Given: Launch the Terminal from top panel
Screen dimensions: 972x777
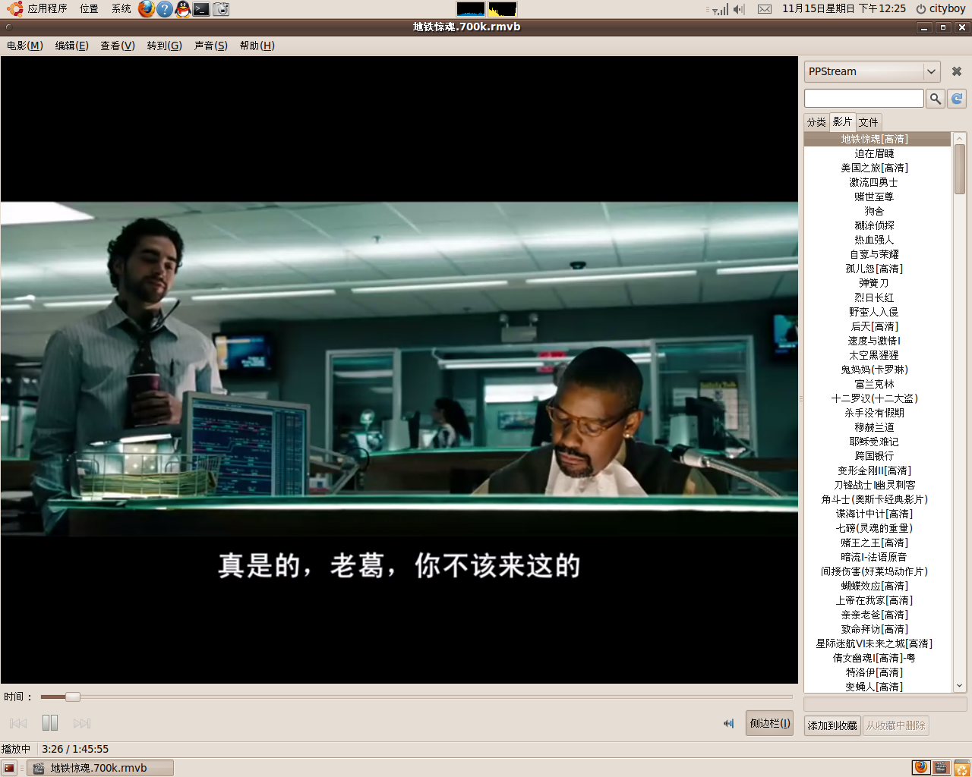Looking at the screenshot, I should pyautogui.click(x=201, y=9).
